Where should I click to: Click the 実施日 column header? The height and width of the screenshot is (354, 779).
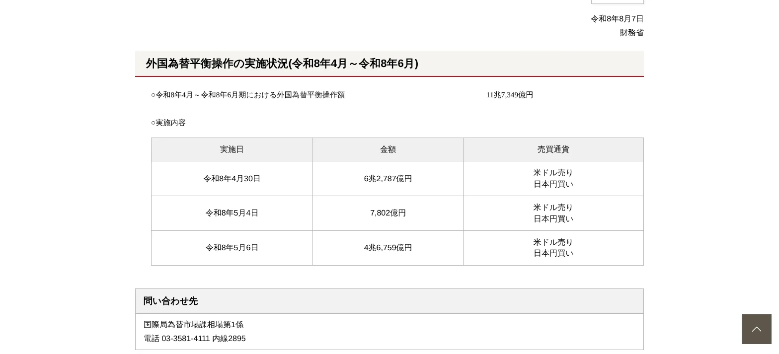[x=232, y=149]
